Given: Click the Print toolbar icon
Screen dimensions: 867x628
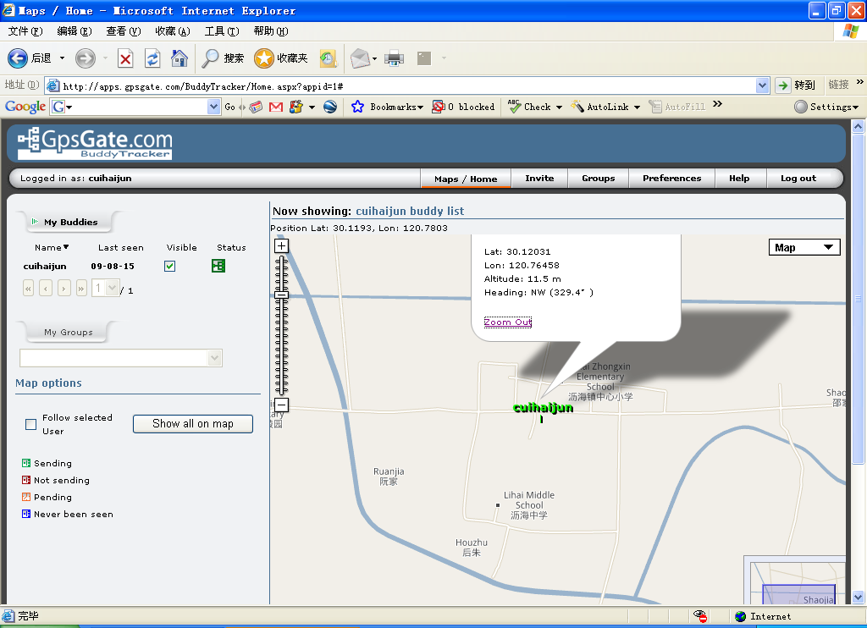Looking at the screenshot, I should [x=395, y=58].
